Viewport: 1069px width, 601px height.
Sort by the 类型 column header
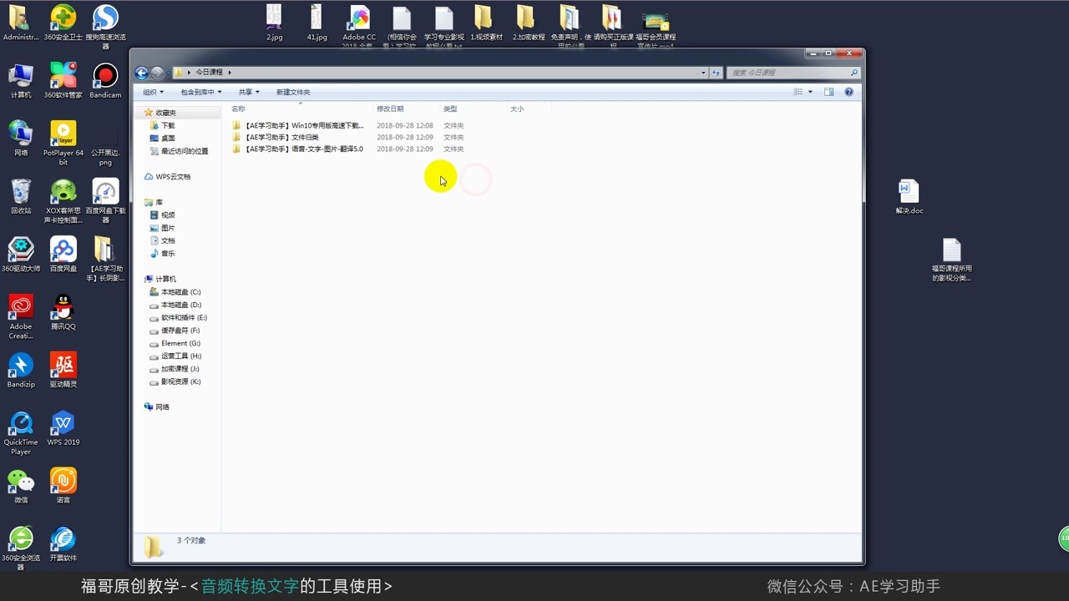(x=474, y=109)
